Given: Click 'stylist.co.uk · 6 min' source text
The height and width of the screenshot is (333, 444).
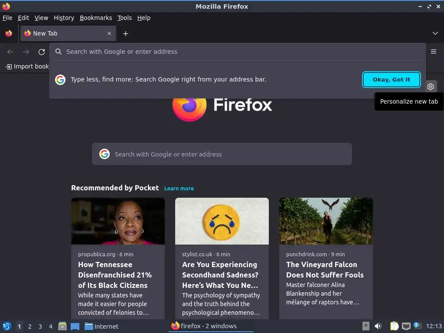Looking at the screenshot, I should pyautogui.click(x=206, y=254).
